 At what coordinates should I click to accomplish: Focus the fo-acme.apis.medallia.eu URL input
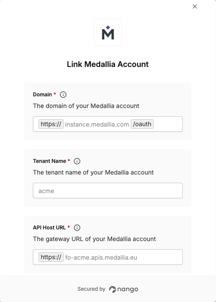pyautogui.click(x=123, y=257)
